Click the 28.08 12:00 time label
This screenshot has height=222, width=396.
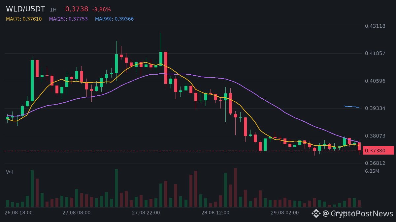tap(215, 213)
